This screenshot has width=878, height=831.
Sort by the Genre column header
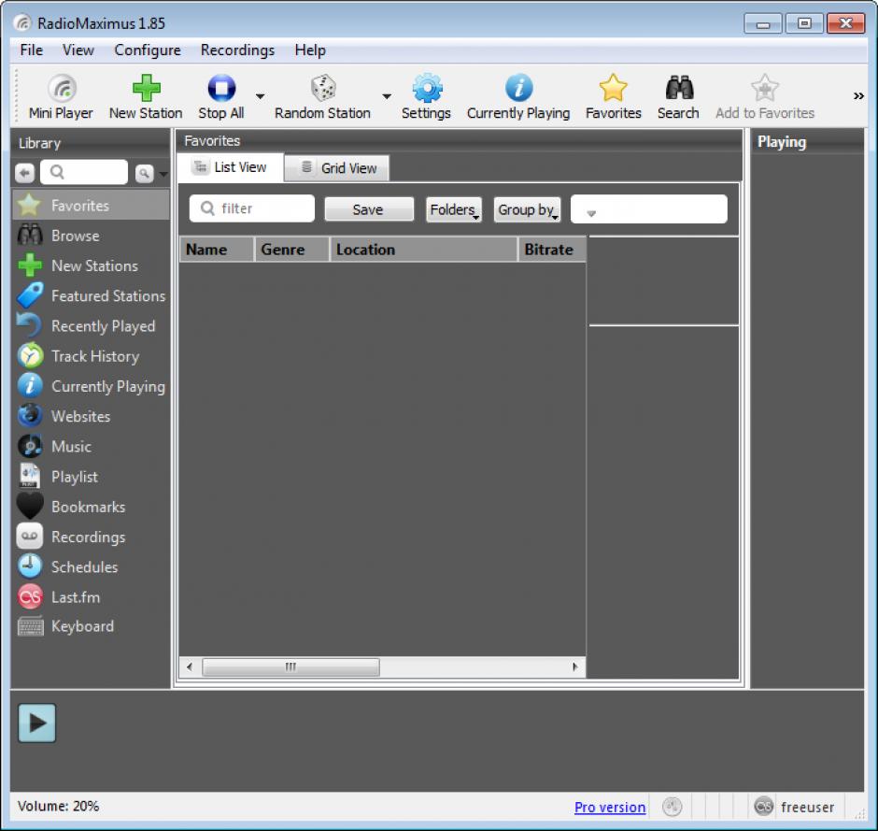pyautogui.click(x=291, y=250)
